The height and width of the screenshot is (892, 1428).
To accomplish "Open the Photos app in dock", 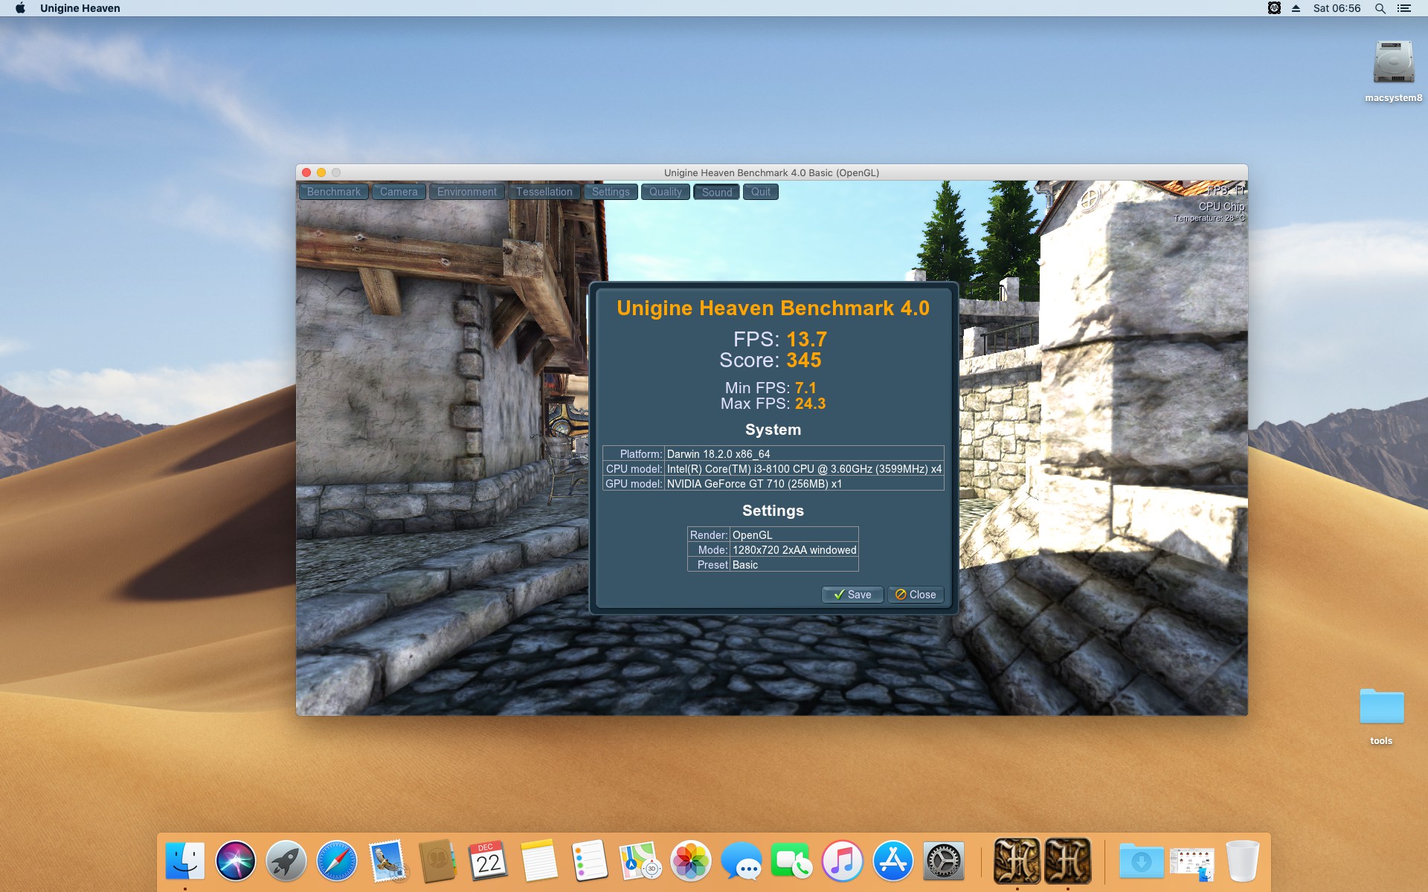I will click(690, 862).
